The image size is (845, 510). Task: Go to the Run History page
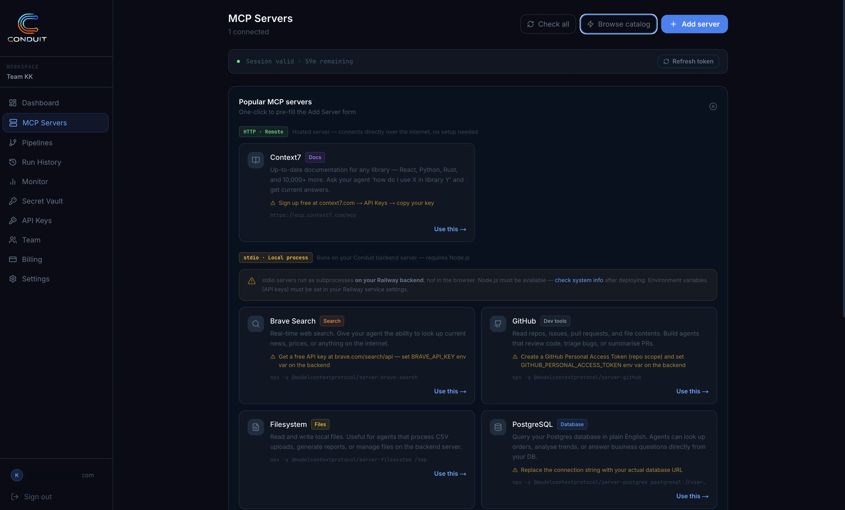41,162
